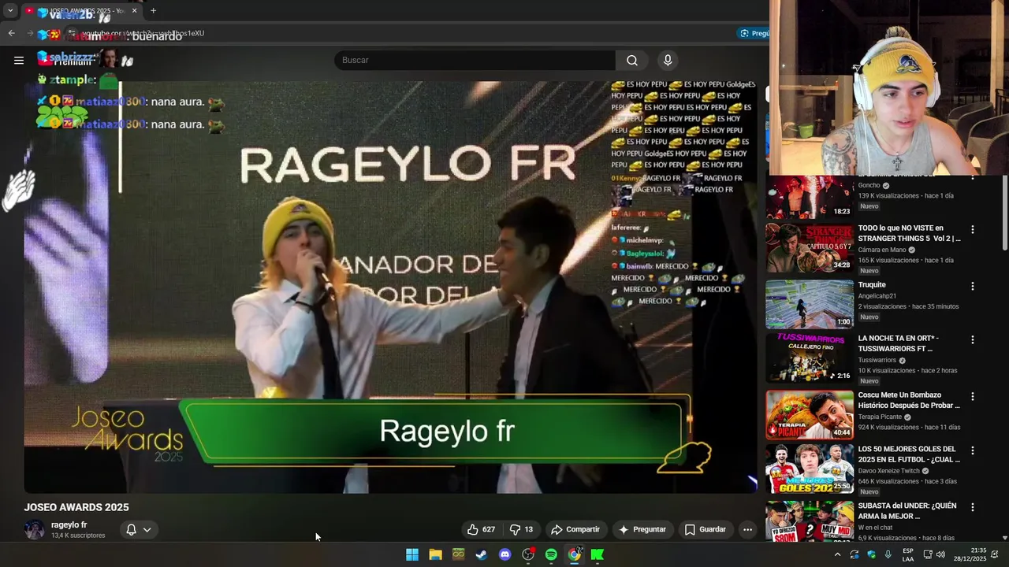Open options menu for the Coscu Mete Un Bombazo video

(972, 396)
